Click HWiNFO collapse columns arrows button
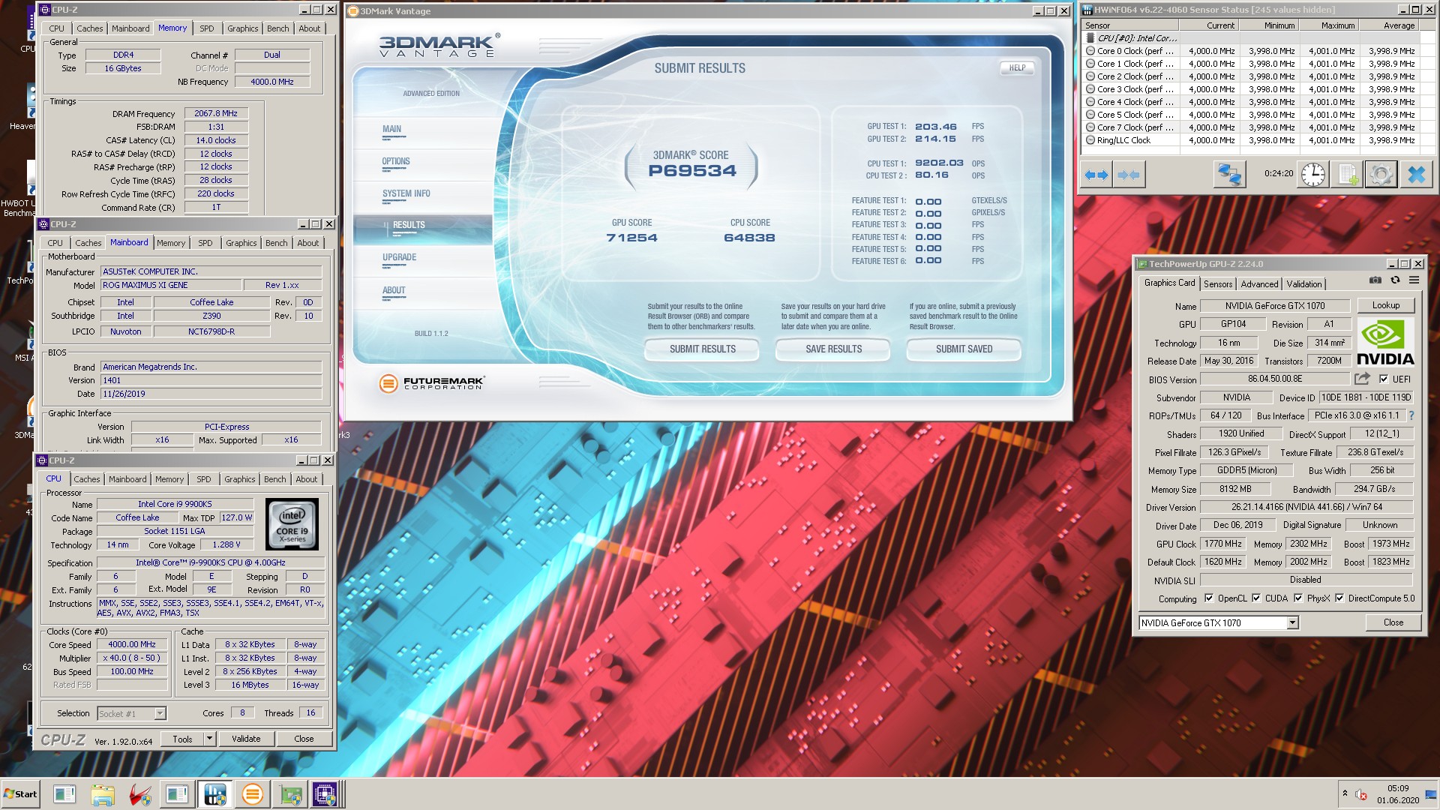The height and width of the screenshot is (810, 1440). point(1128,175)
